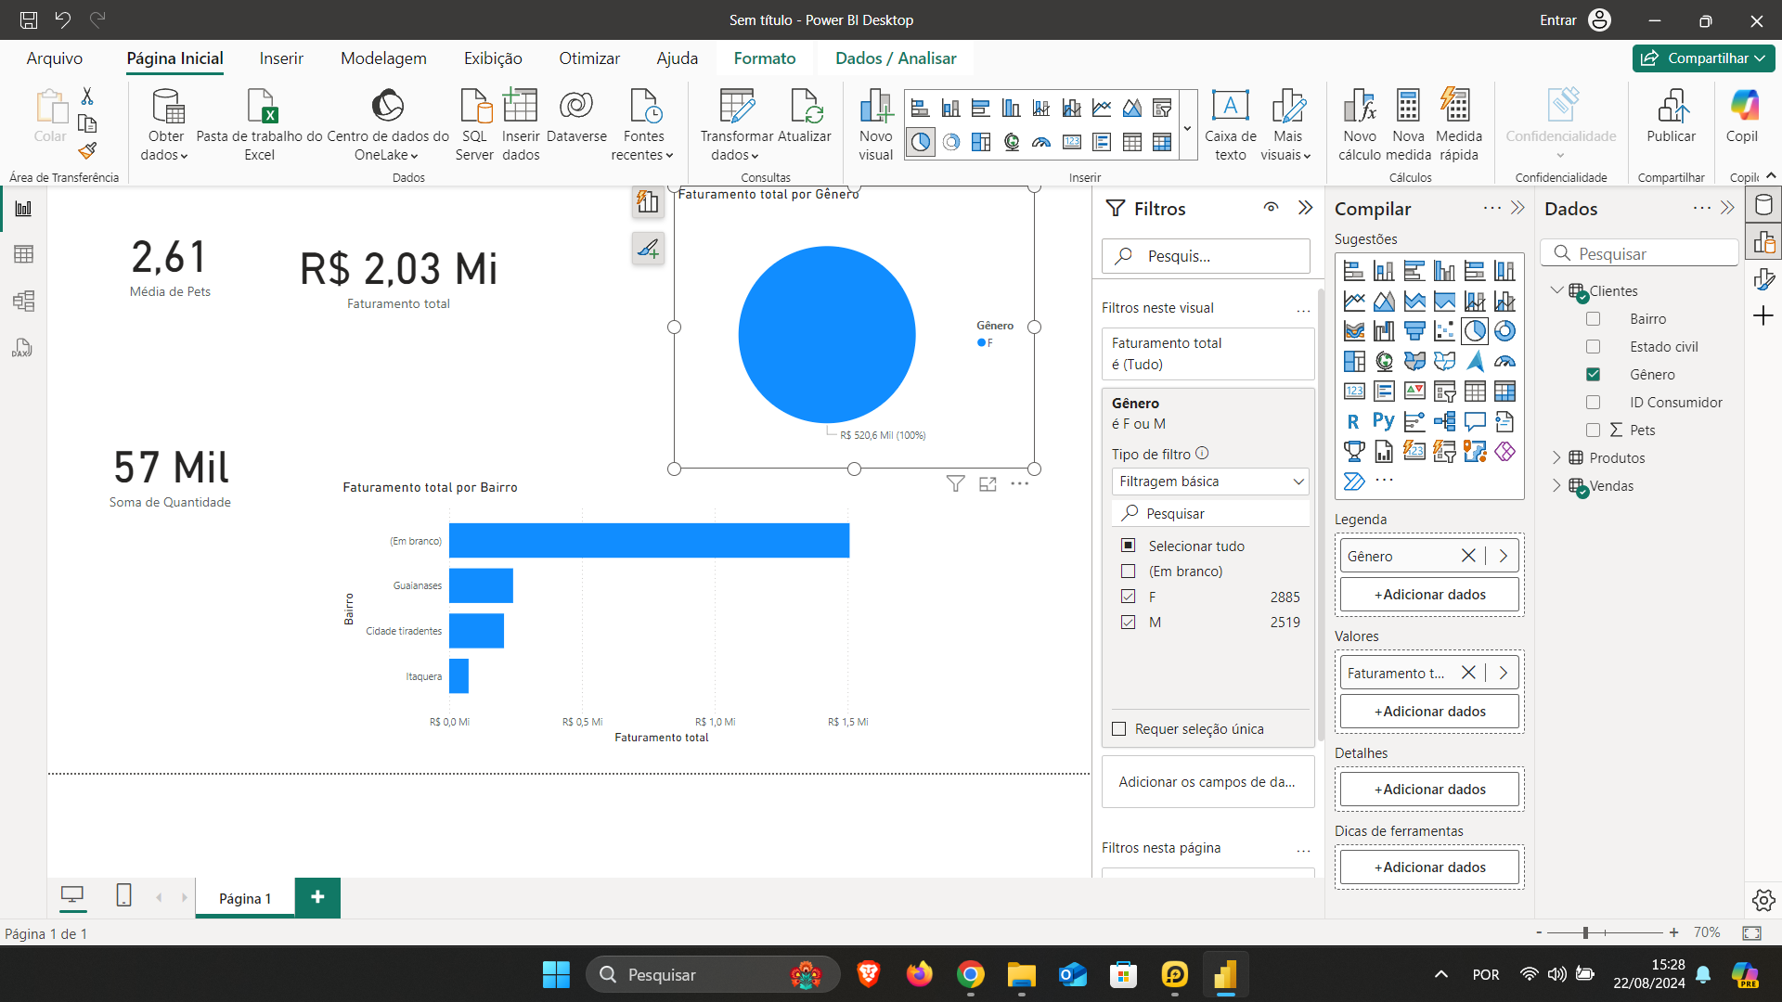Viewport: 1782px width, 1002px height.
Task: Expand the Produtos table
Action: tap(1556, 457)
